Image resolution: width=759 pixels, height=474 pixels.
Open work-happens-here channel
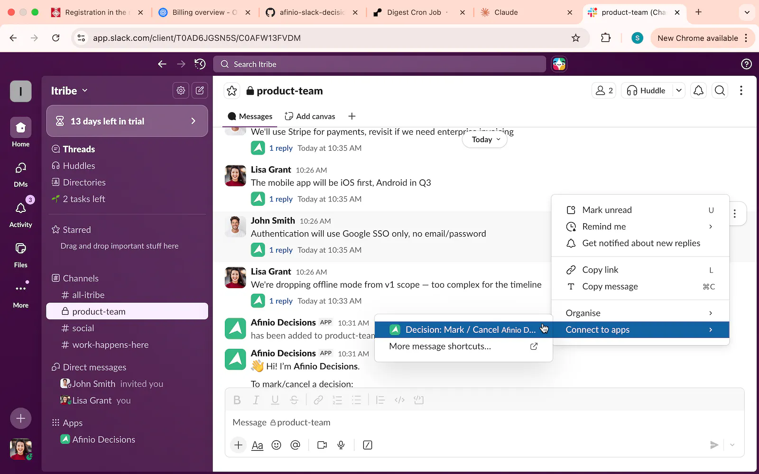pos(127,345)
